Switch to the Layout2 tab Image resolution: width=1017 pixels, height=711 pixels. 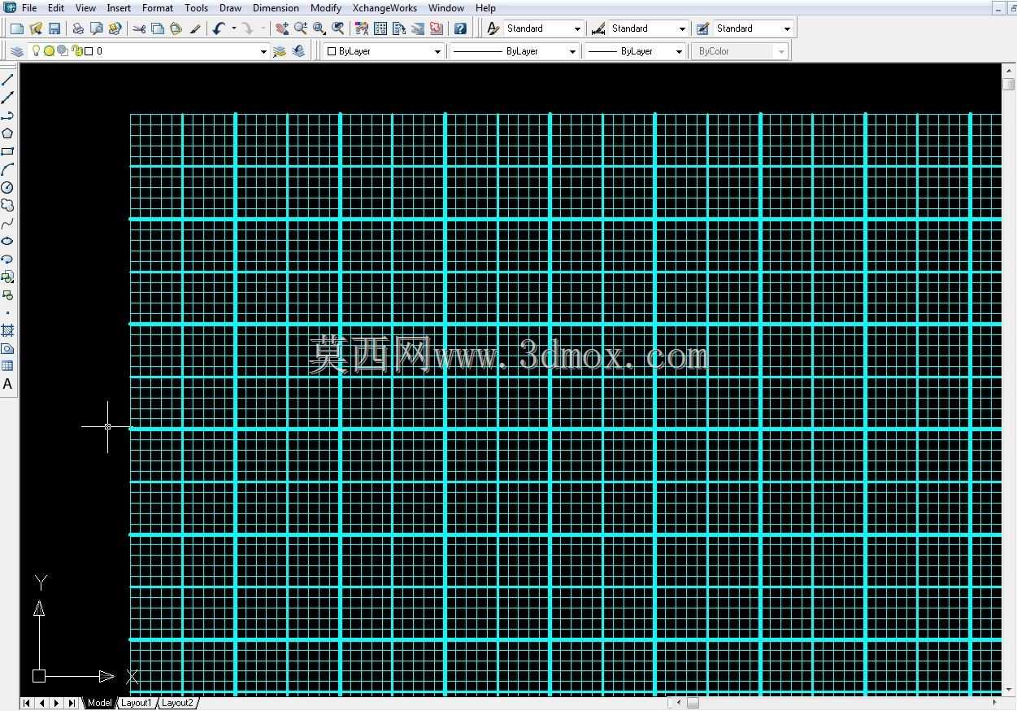(176, 703)
